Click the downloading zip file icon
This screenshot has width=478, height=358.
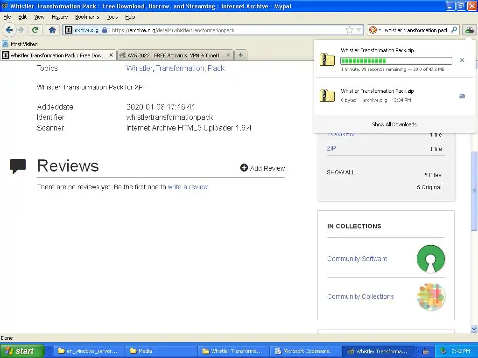tap(327, 59)
